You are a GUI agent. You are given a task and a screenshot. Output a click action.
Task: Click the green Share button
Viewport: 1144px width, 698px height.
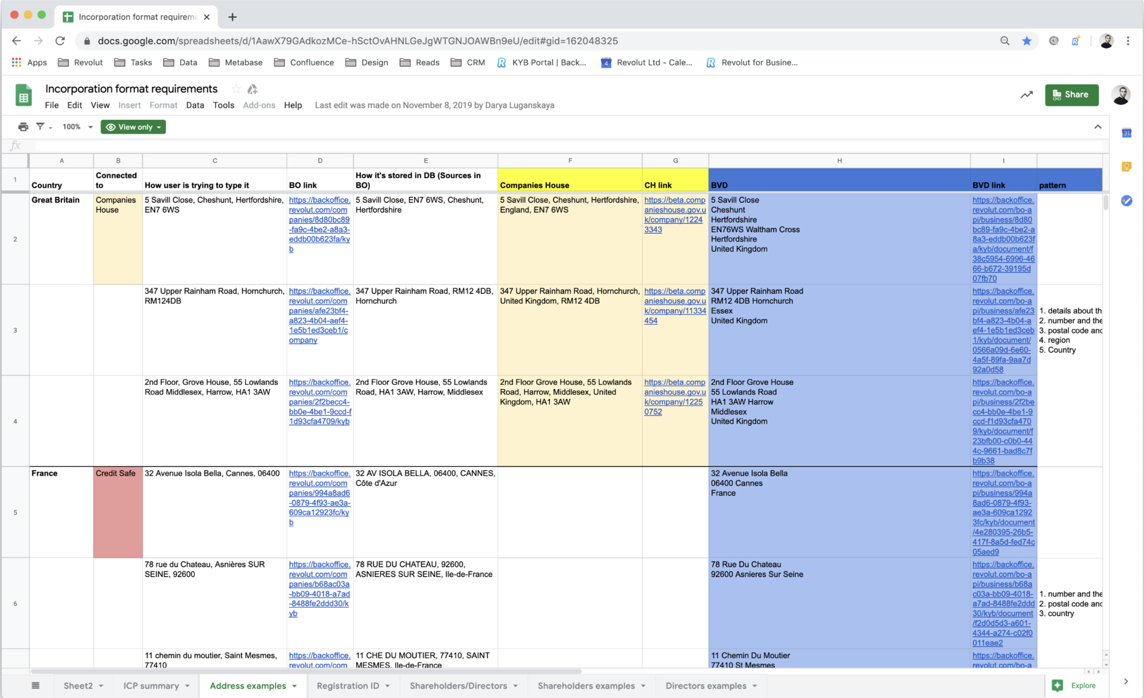[x=1071, y=95]
